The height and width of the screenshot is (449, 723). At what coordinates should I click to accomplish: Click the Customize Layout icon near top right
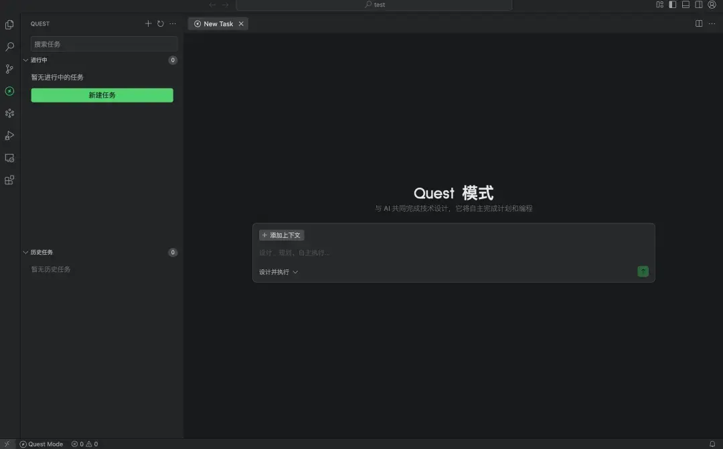pos(659,5)
